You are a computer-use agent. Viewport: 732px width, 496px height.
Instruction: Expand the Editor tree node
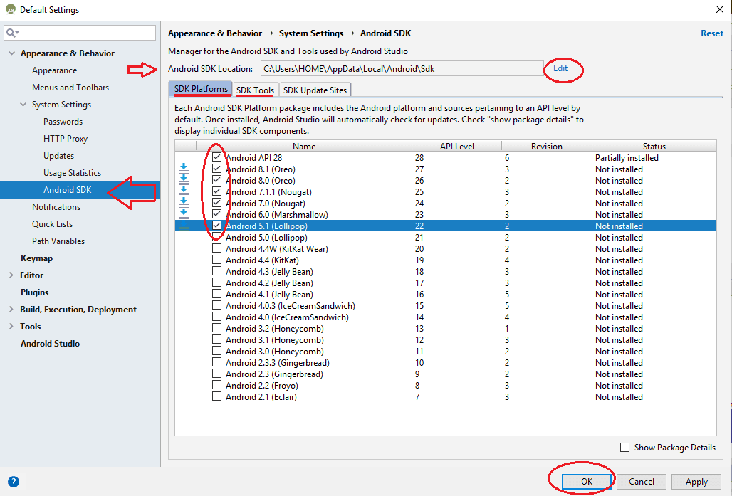tap(11, 275)
